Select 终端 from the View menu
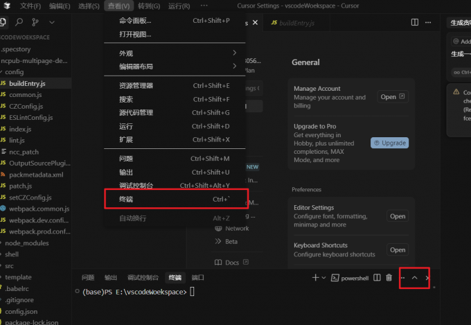The height and width of the screenshot is (325, 471). 173,200
